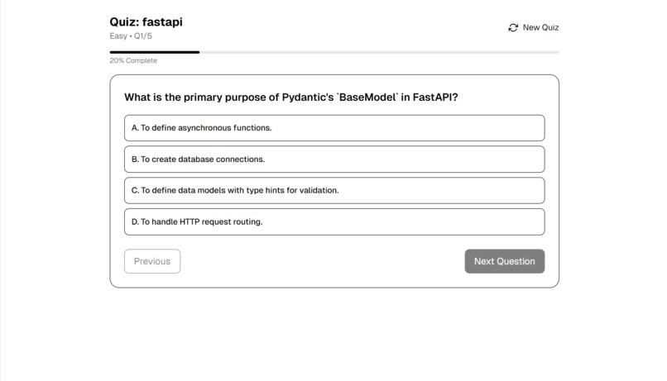
Task: Click the letter D option prefix
Action: (x=135, y=222)
